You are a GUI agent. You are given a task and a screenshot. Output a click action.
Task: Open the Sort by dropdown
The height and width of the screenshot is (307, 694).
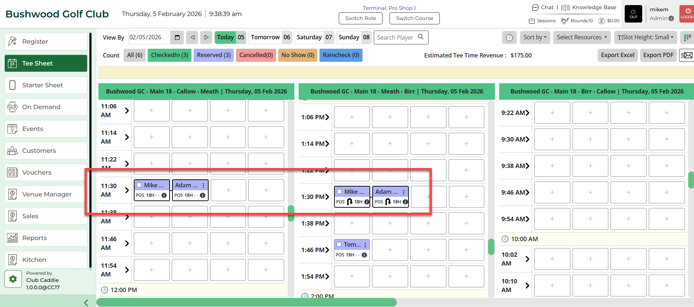[535, 37]
